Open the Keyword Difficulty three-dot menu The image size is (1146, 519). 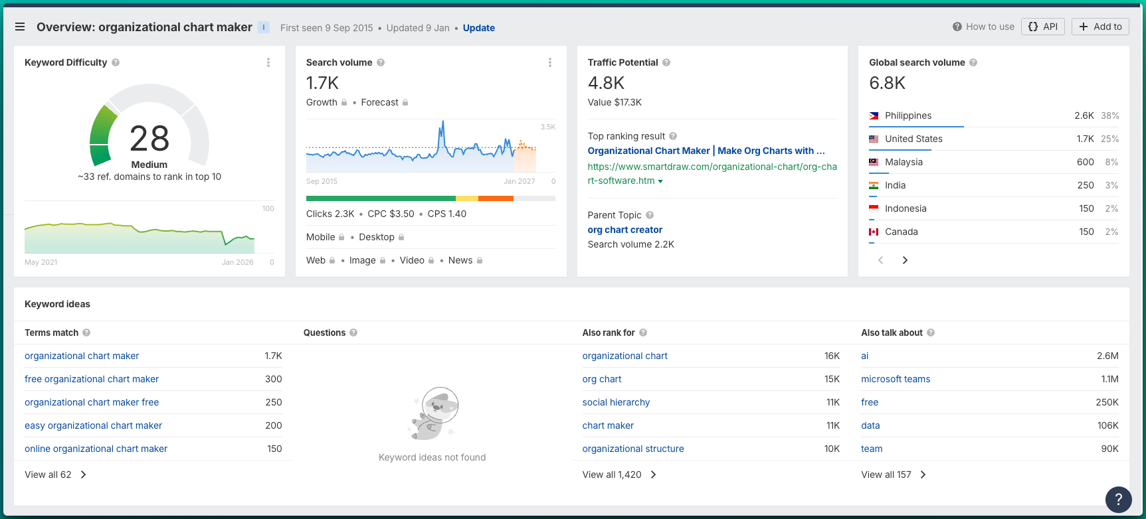[x=268, y=62]
